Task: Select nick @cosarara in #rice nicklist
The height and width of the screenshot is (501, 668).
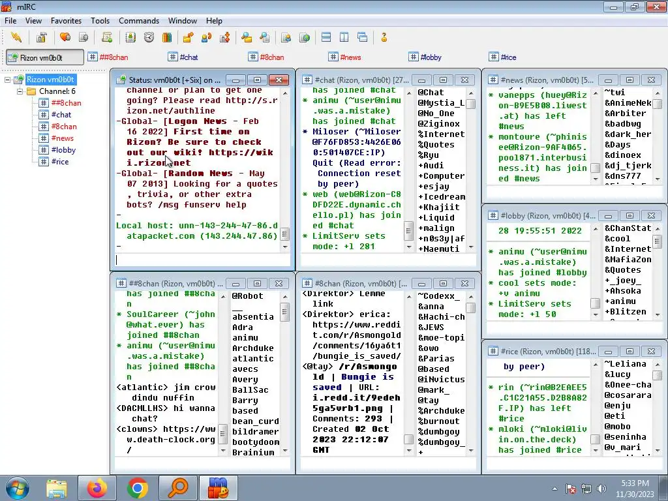Action: coord(628,395)
